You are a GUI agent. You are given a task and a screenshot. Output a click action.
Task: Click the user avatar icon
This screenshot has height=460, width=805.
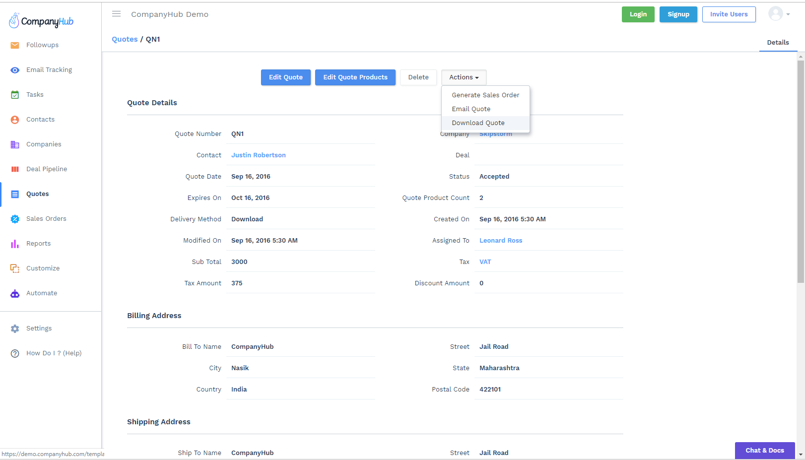click(775, 14)
